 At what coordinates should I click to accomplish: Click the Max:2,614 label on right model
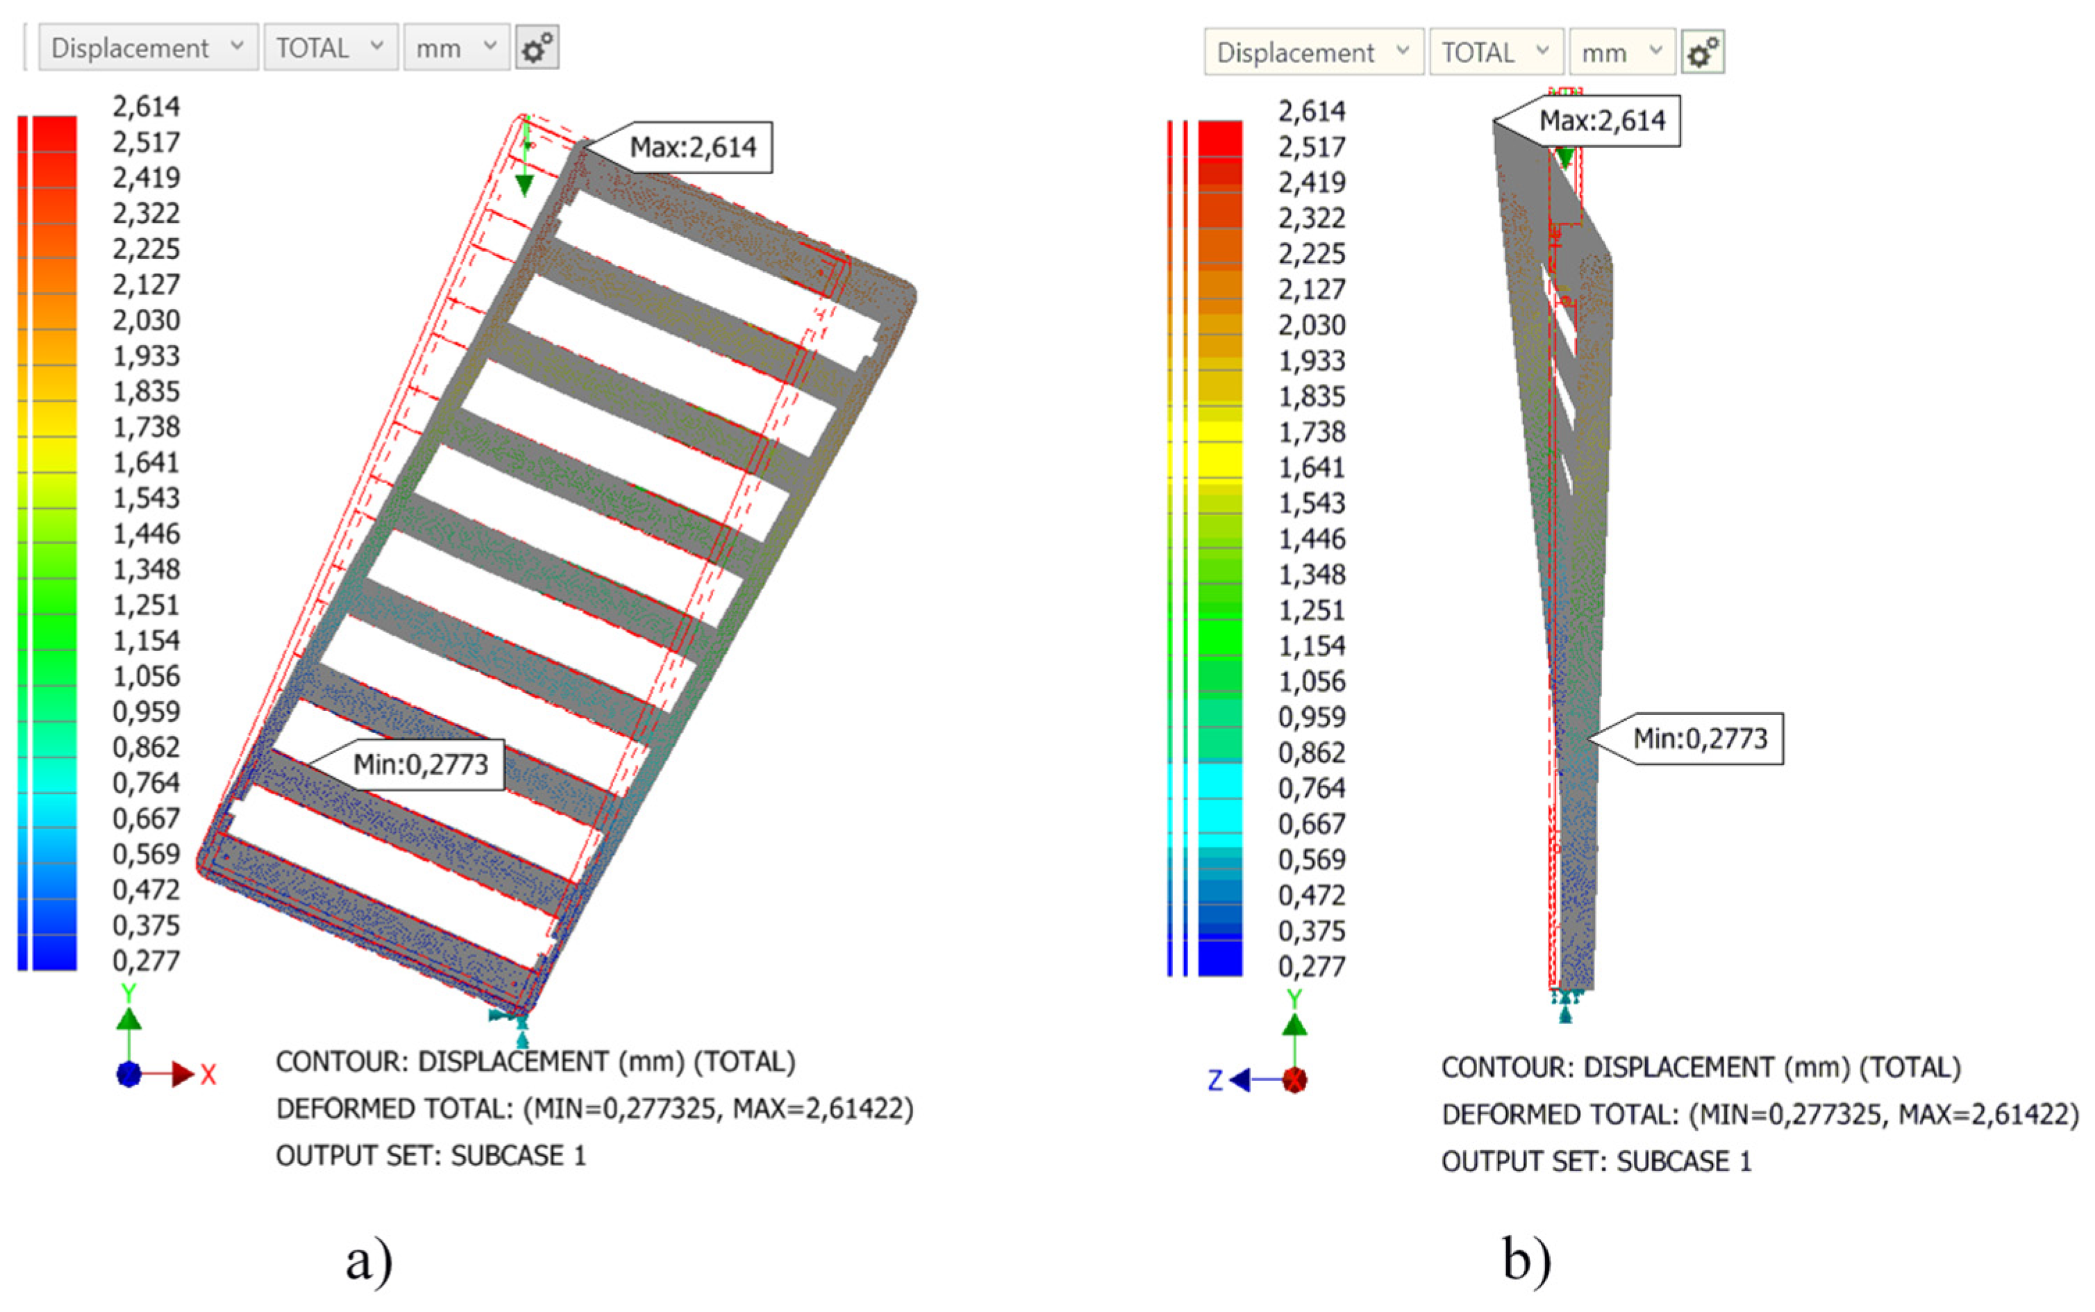pos(1602,119)
